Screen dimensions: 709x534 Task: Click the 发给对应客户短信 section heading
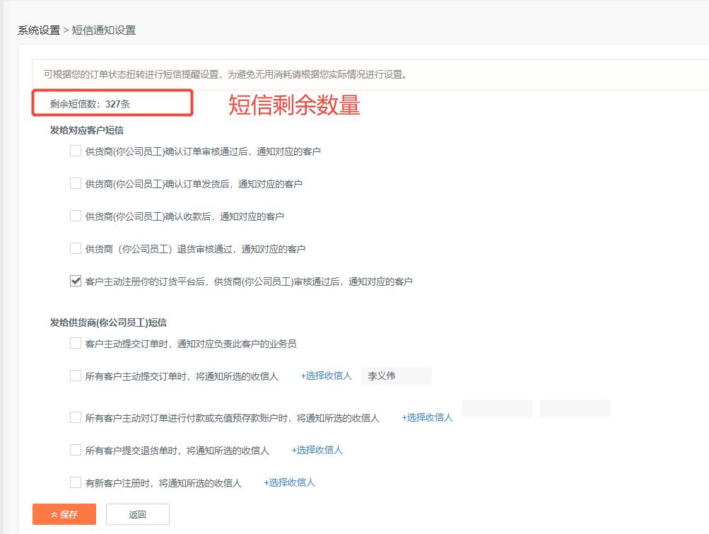click(x=87, y=130)
